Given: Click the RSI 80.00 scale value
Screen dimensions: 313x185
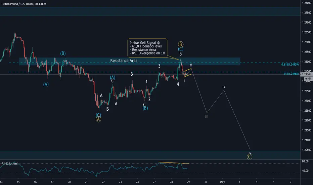Looking at the screenshot, I should click(305, 161).
